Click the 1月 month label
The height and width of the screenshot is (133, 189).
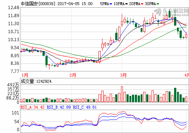(x=25, y=75)
